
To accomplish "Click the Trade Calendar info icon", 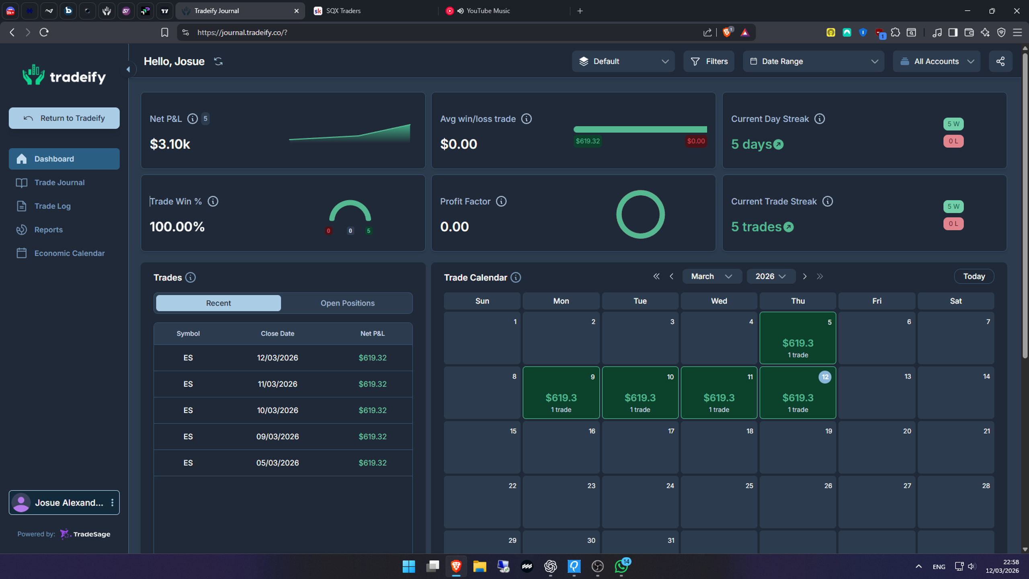I will click(516, 277).
